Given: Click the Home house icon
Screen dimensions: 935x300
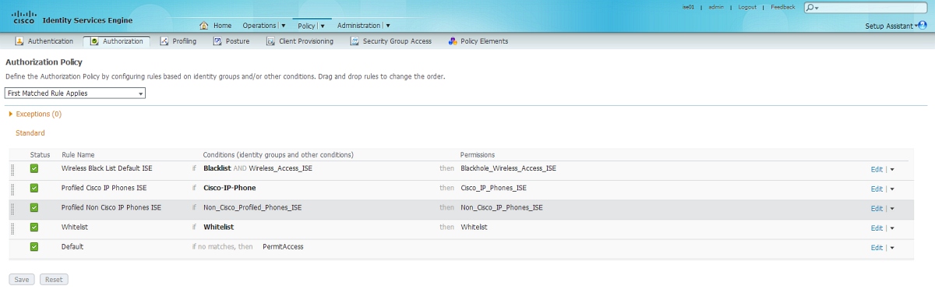Looking at the screenshot, I should (x=204, y=26).
